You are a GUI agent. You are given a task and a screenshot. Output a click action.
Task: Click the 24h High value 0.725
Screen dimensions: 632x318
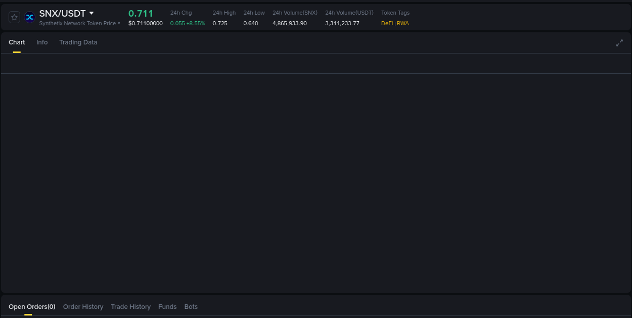[x=220, y=23]
